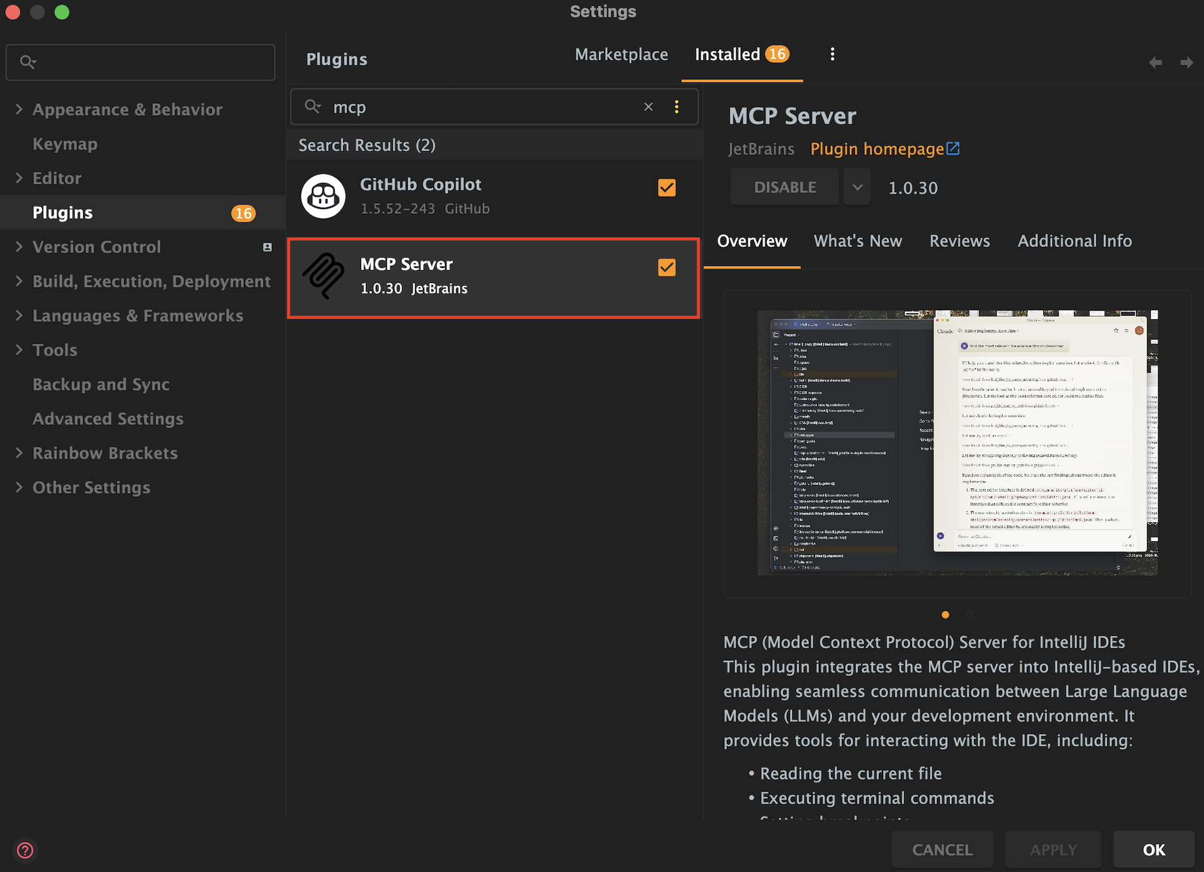The width and height of the screenshot is (1204, 872).
Task: Focus the settings search field
Action: [x=141, y=62]
